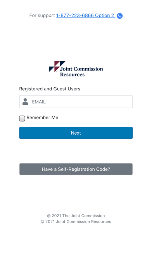
Task: Click the Registered and Guest Users heading
Action: (x=50, y=89)
